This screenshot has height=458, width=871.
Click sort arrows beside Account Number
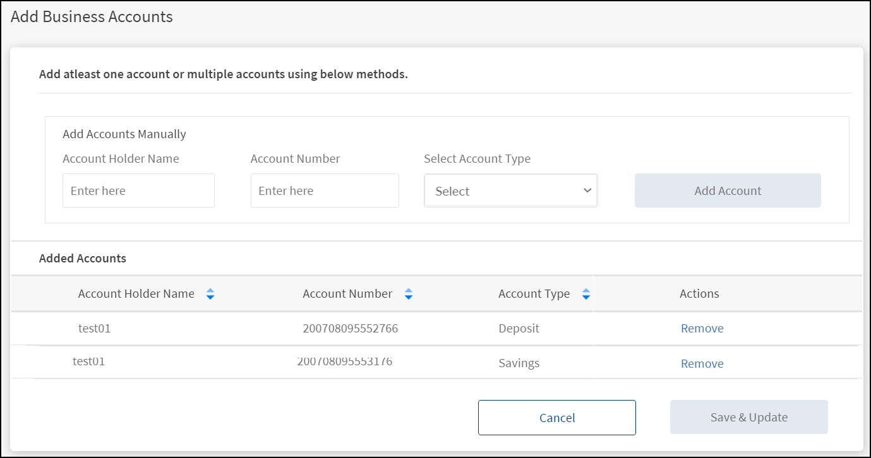point(409,294)
